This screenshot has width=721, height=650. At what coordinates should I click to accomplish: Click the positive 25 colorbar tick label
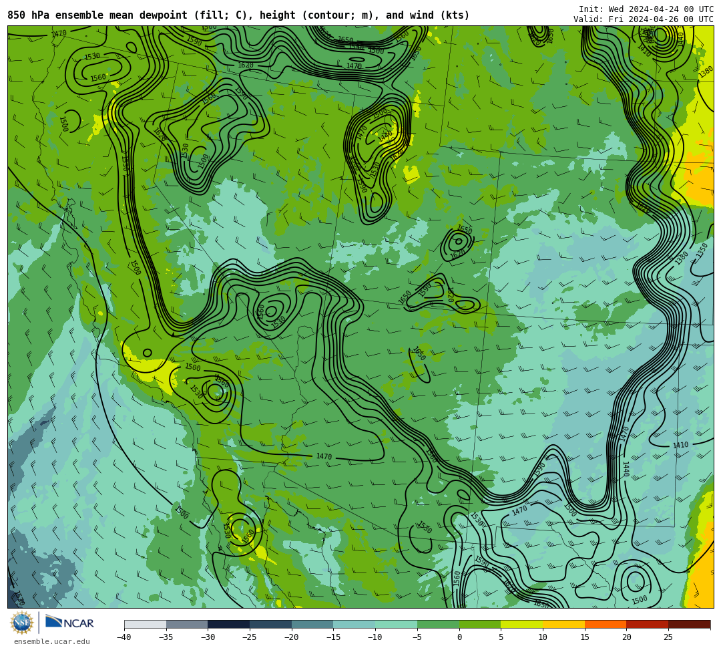(x=668, y=637)
